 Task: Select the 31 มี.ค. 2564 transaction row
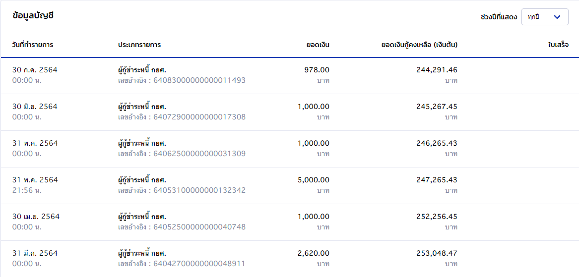[290, 259]
